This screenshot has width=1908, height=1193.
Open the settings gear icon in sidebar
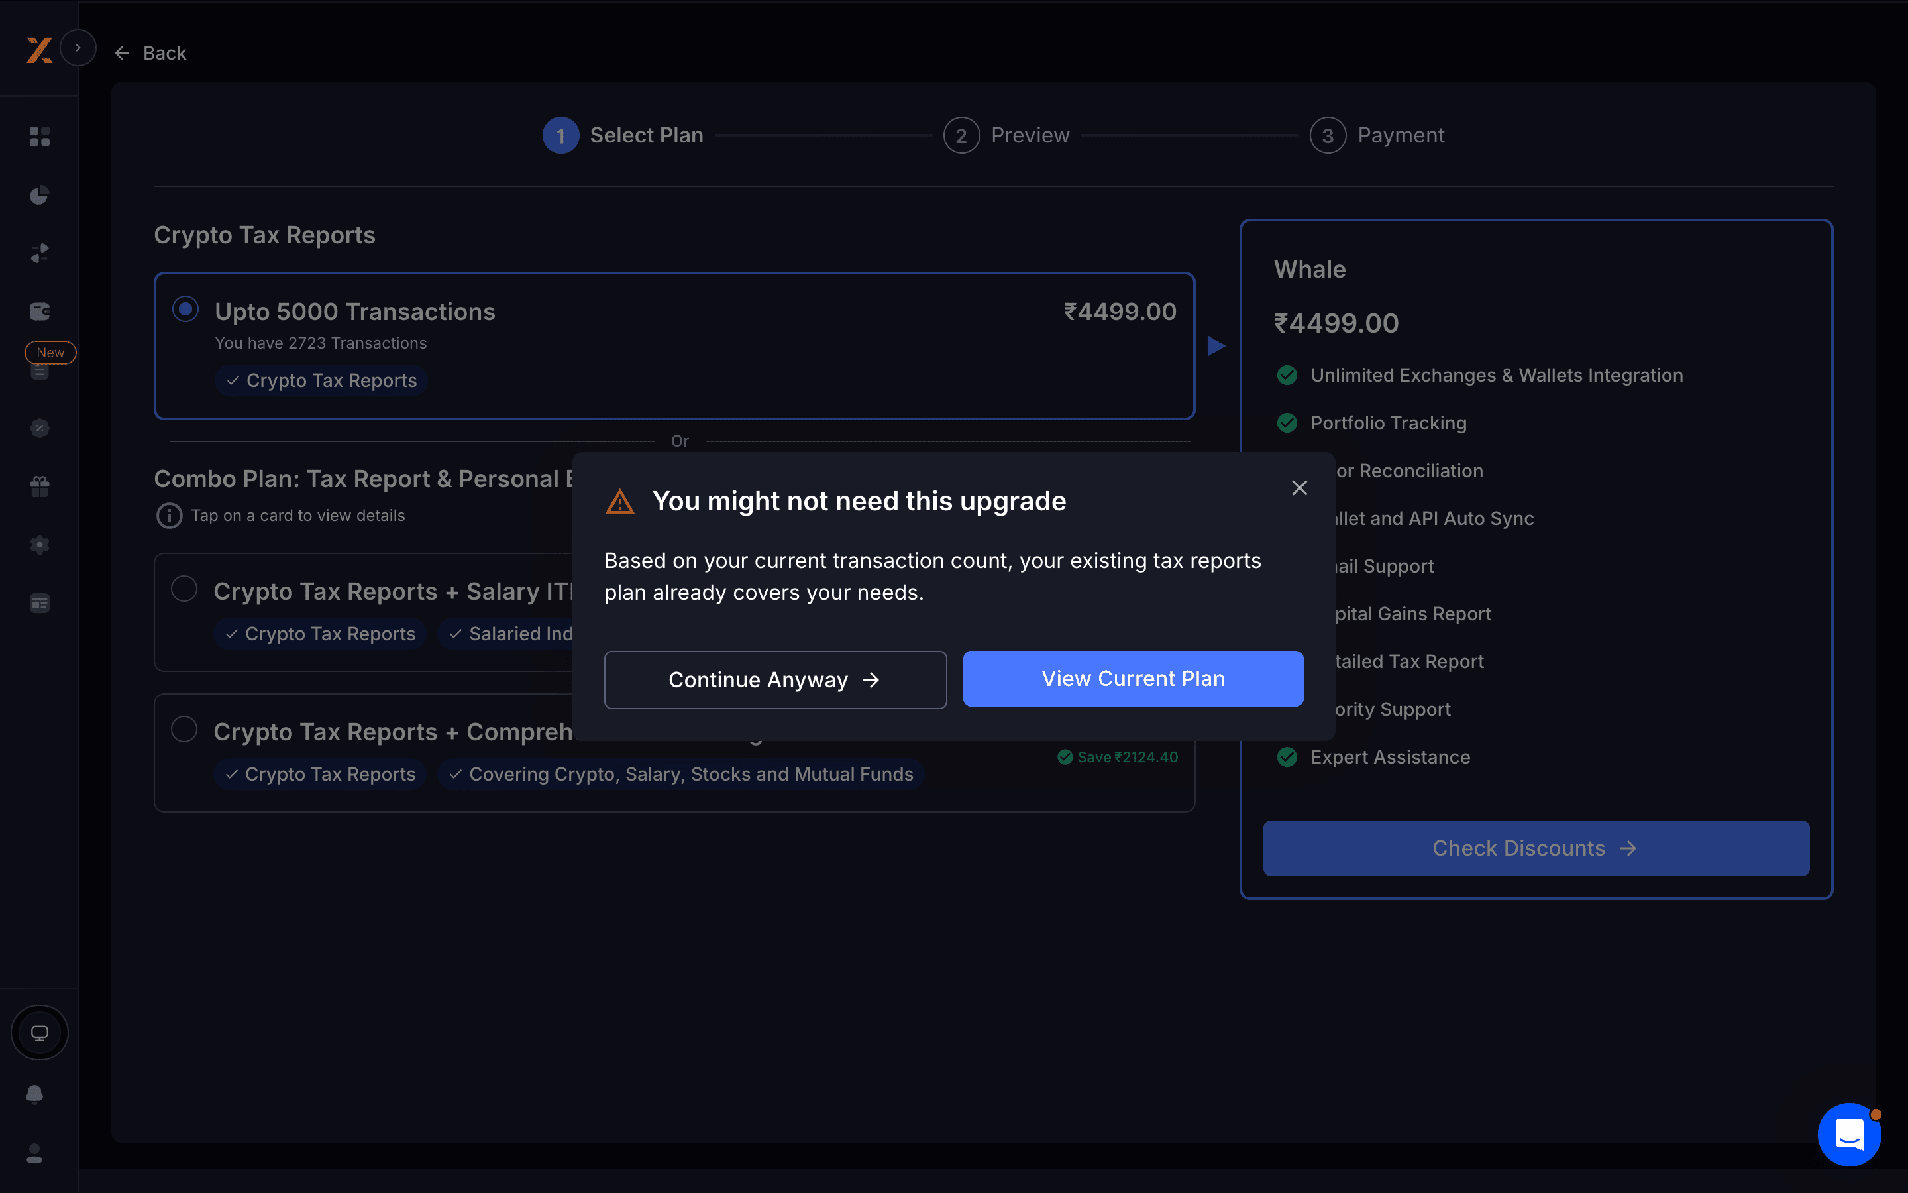click(40, 545)
